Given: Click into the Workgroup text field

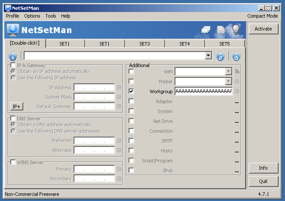Looking at the screenshot, I should tap(203, 91).
